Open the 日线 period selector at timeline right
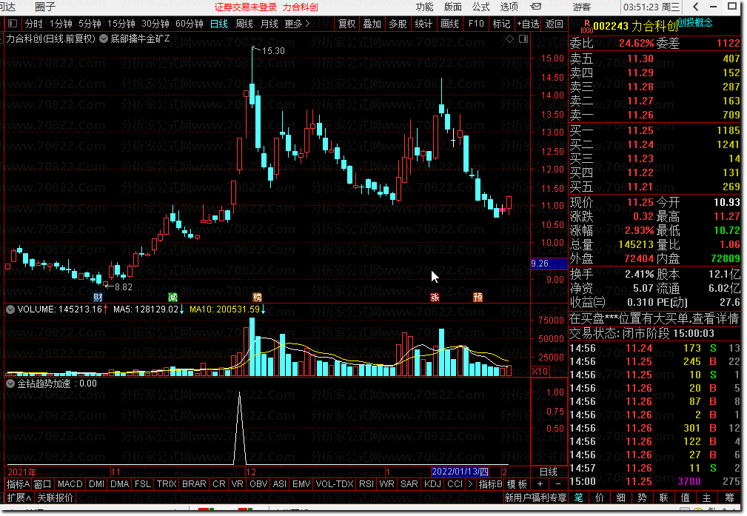The image size is (747, 516). point(549,472)
